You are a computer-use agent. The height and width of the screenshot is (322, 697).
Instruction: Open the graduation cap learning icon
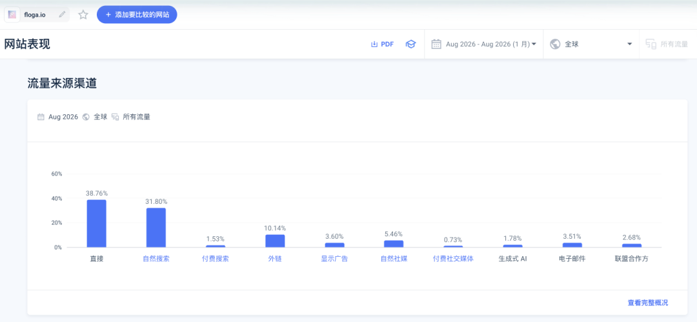pyautogui.click(x=410, y=44)
